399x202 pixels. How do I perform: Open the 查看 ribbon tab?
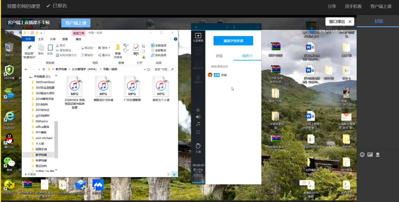(x=65, y=39)
